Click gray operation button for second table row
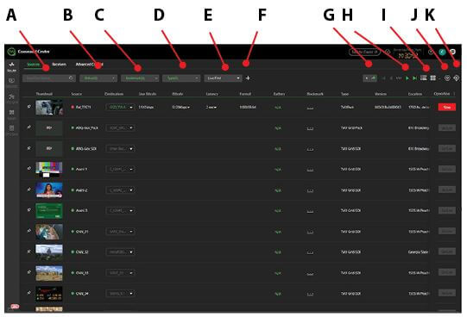 [x=447, y=127]
